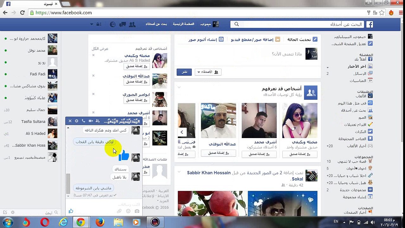Click the magnifier search button

click(x=236, y=24)
